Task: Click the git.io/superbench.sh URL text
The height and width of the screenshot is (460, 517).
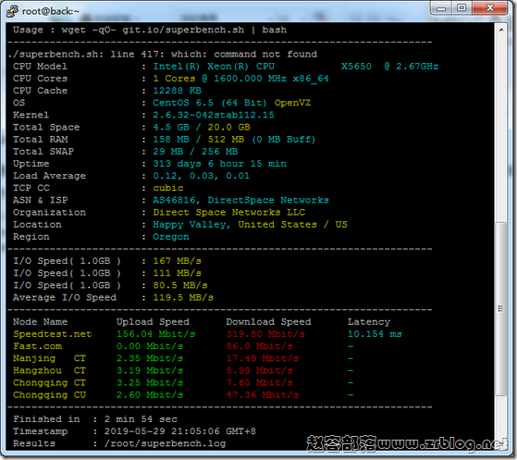Action: pos(183,30)
